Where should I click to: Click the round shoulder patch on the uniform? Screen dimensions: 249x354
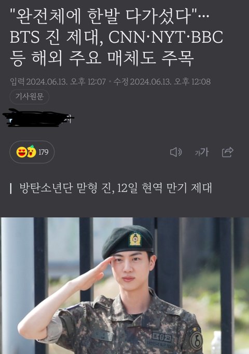point(196,339)
